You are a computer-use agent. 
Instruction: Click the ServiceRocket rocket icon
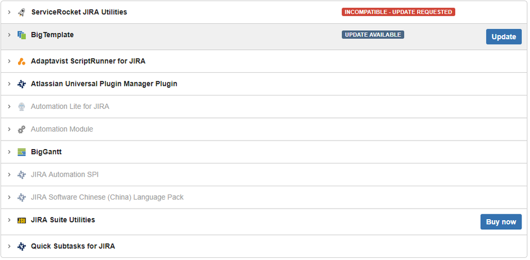[x=22, y=12]
